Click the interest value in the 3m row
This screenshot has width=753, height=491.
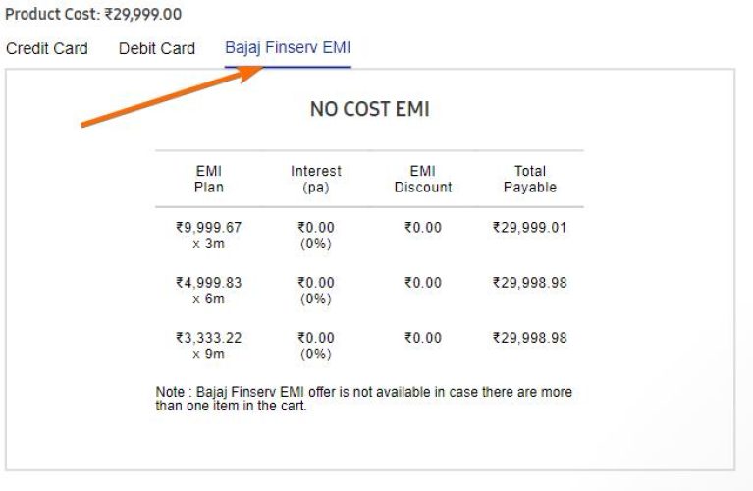316,235
